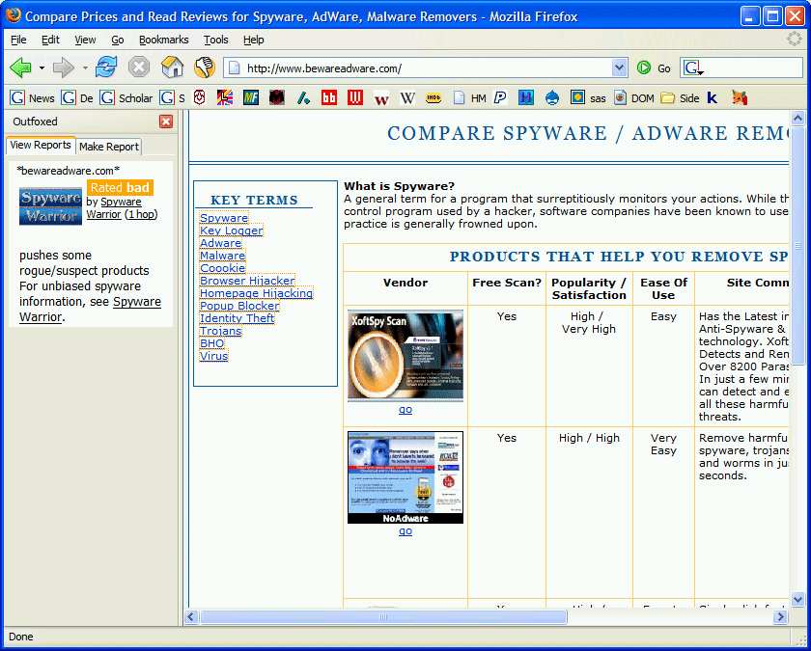Open the PayPal P bookmark icon
The image size is (811, 651).
[500, 97]
